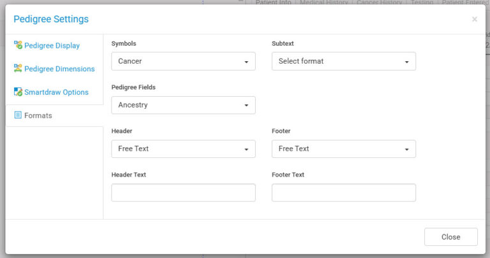
Task: Select the Formats tab
Action: click(38, 116)
